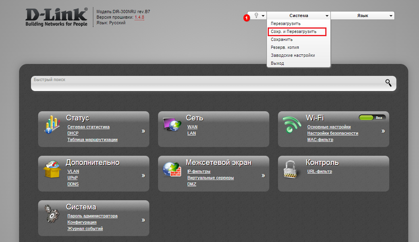Screen dimensions: 419x242
Task: Open Настройки безопасности Wi-Fi link
Action: tap(332, 133)
